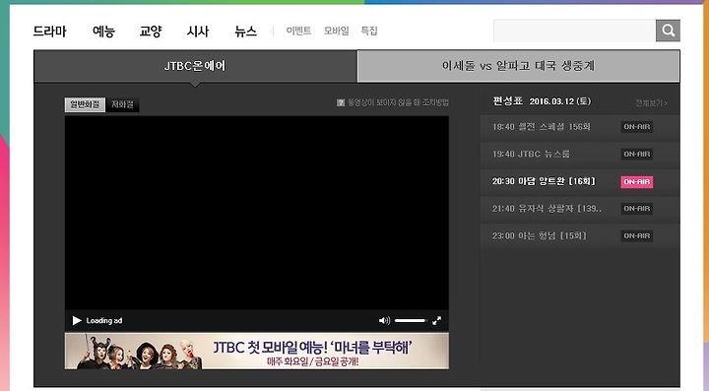Click the magnifier search icon button
The height and width of the screenshot is (391, 709).
[668, 31]
